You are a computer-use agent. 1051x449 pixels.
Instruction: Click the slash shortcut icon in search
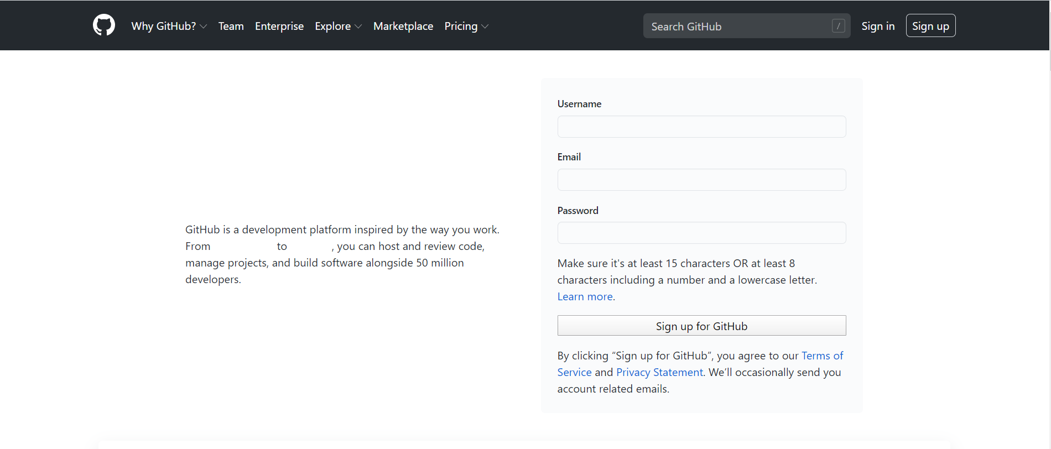[x=838, y=26]
